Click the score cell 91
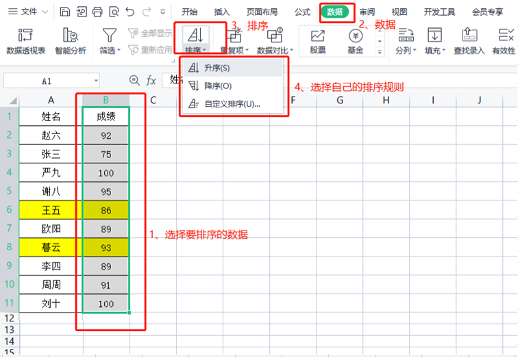 106,285
